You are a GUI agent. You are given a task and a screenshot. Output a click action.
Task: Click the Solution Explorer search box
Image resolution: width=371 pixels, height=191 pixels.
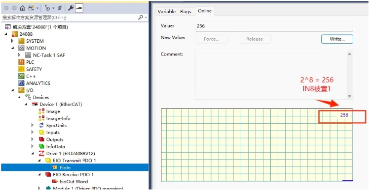69,17
